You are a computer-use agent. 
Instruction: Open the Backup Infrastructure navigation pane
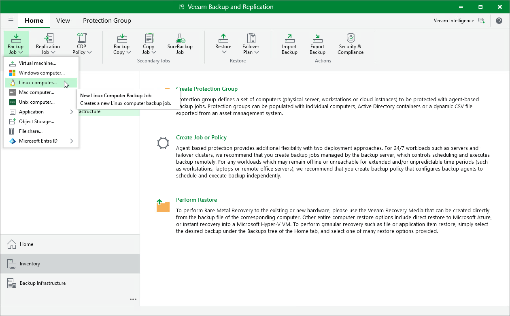pos(70,283)
